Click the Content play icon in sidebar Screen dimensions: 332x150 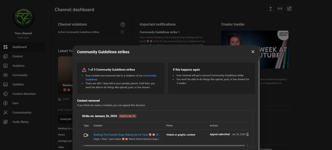tap(6, 56)
